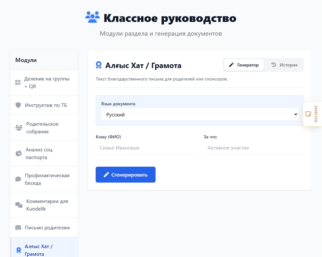Click the people icon beside Классное руководство
Screen dimensions: 322x257
tap(92, 17)
